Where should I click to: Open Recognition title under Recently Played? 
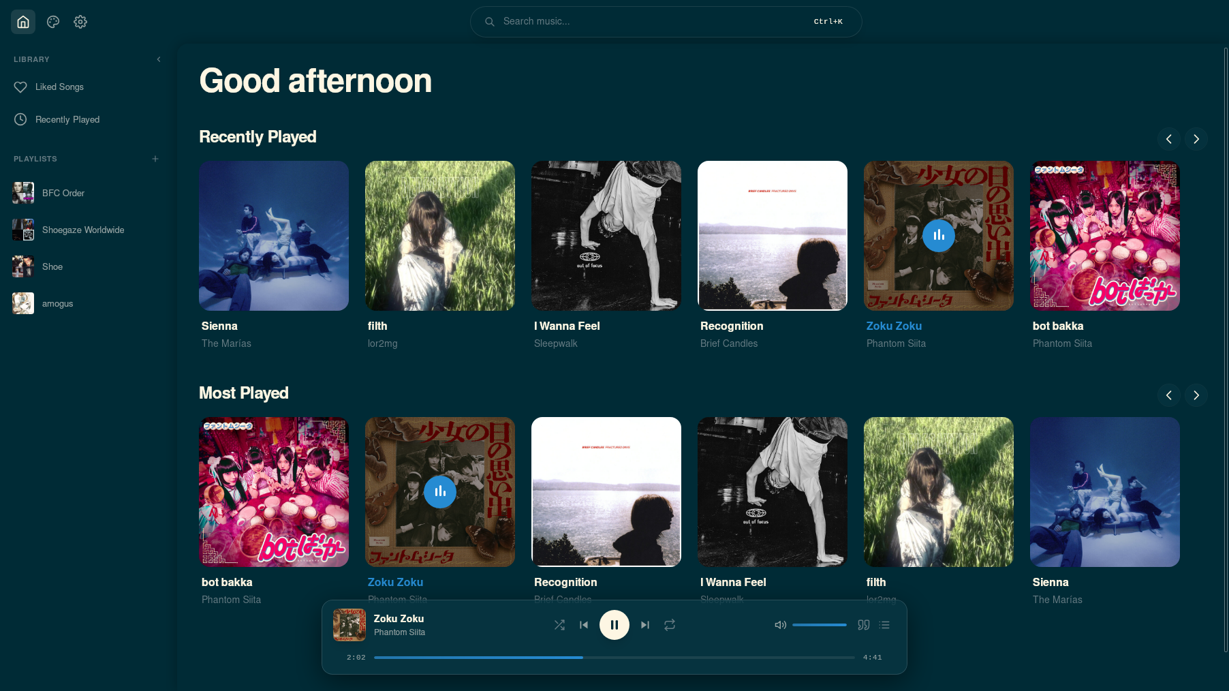[x=732, y=326]
